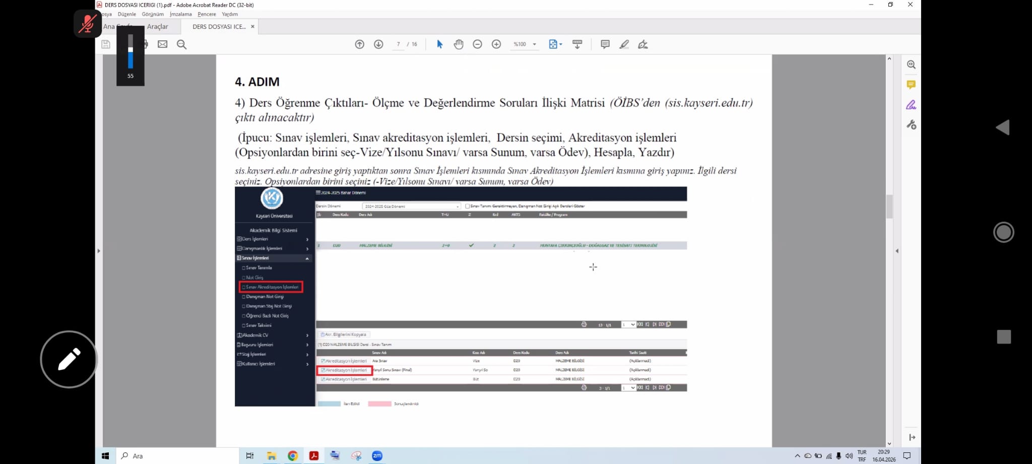This screenshot has width=1032, height=464.
Task: Click the previous page up arrow icon
Action: [x=359, y=44]
